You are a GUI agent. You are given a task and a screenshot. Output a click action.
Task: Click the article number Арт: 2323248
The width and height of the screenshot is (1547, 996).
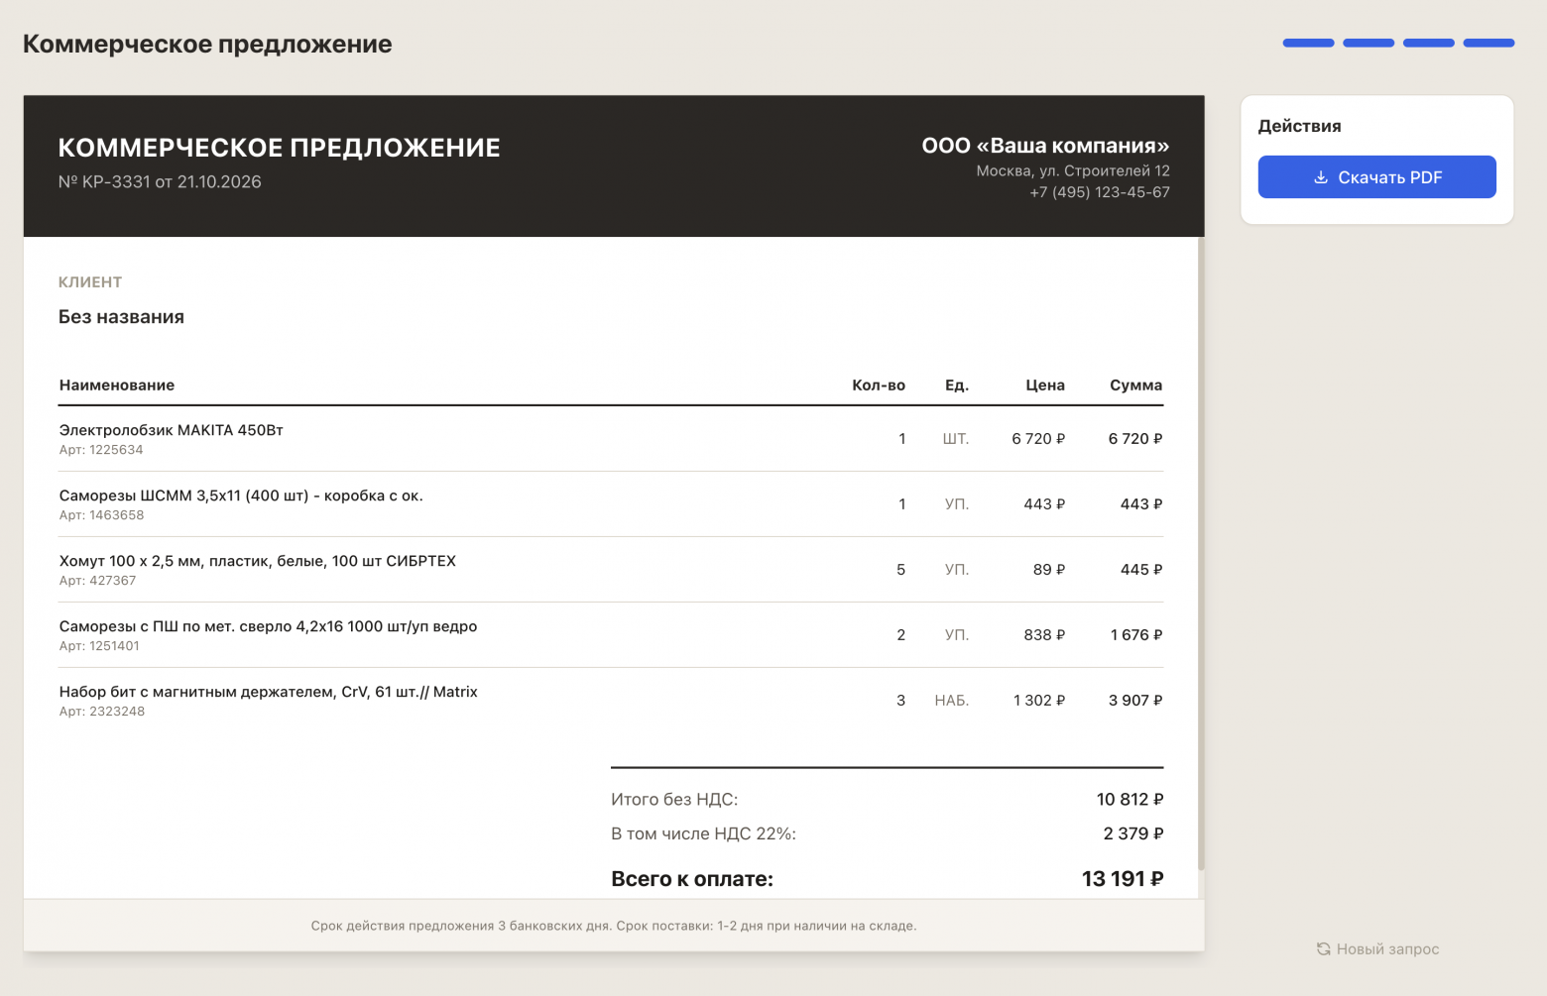(102, 712)
